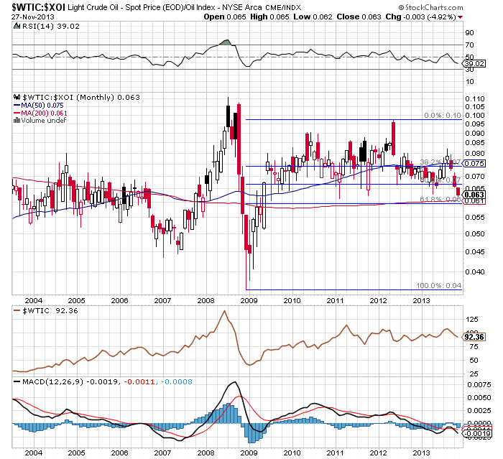
Task: Click the $WTIC:$XOI ticker symbol title
Action: (39, 7)
